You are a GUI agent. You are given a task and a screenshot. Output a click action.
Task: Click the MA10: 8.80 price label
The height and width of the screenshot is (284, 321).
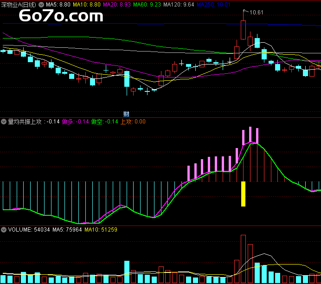pyautogui.click(x=87, y=5)
